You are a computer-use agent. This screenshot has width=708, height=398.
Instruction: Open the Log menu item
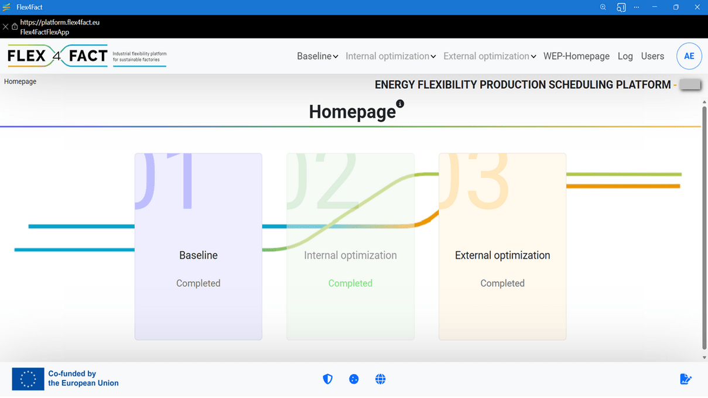[625, 56]
